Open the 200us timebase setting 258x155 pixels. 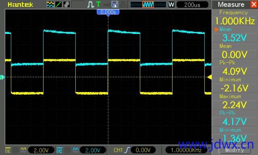(x=192, y=4)
